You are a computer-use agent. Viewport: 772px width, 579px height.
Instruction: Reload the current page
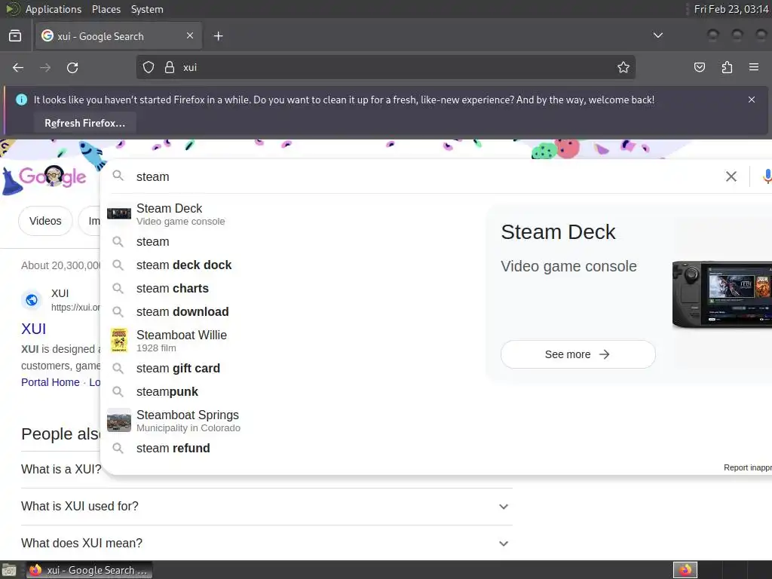(72, 67)
